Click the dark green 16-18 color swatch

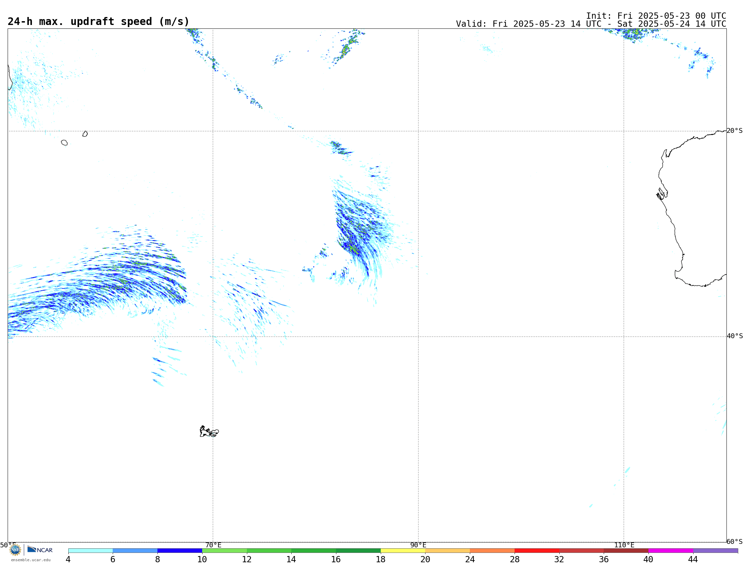pyautogui.click(x=359, y=551)
